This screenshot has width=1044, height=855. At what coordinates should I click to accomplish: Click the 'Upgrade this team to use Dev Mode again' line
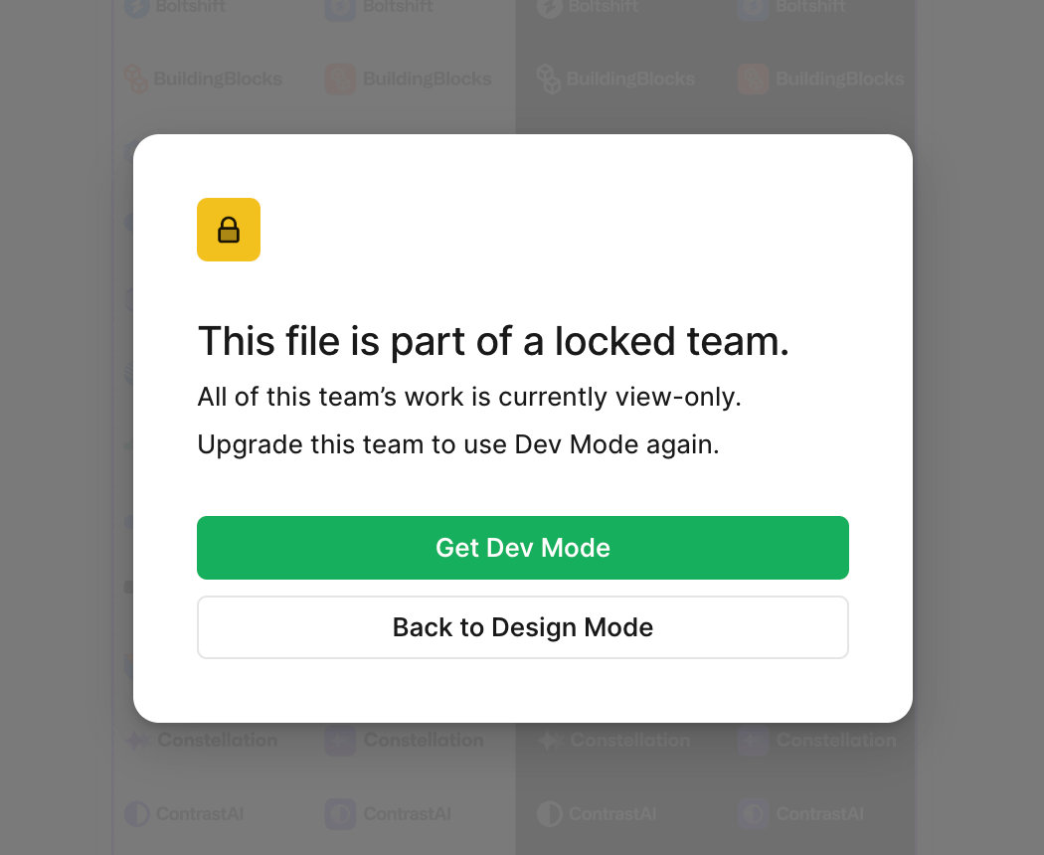tap(458, 444)
